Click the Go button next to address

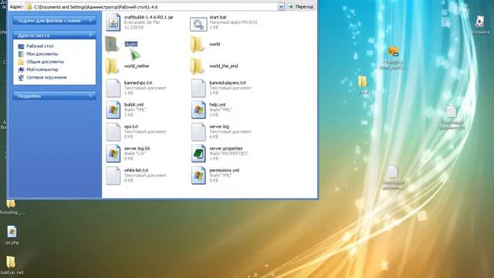(x=300, y=7)
